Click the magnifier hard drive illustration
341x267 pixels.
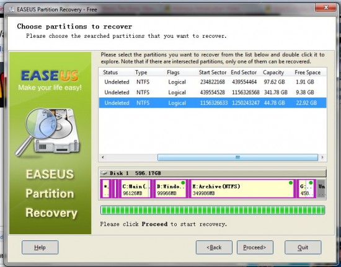(x=48, y=132)
